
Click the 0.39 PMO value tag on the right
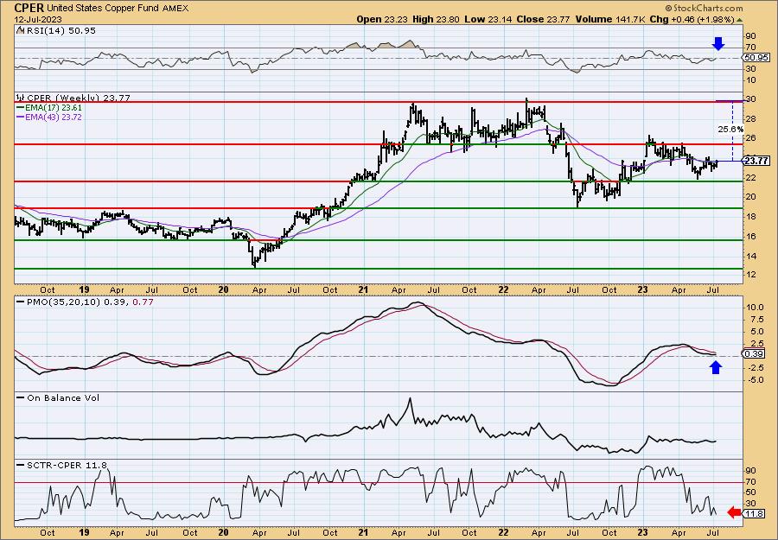pos(754,353)
